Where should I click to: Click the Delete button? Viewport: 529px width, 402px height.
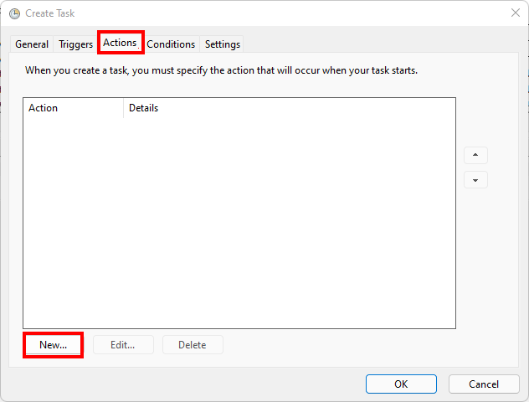193,345
